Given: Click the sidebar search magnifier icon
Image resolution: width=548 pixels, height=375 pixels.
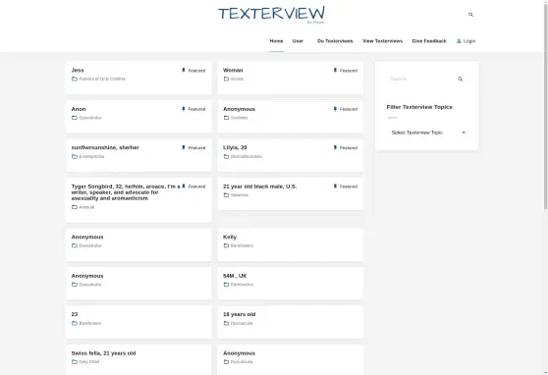Looking at the screenshot, I should pos(461,79).
